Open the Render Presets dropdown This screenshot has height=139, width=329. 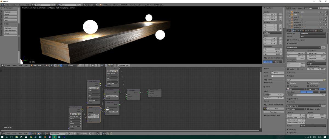304,48
